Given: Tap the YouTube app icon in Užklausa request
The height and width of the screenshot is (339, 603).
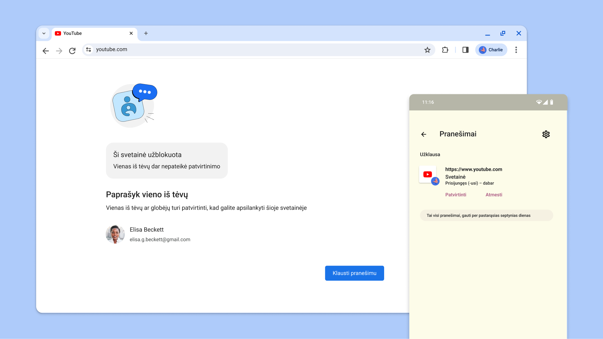Looking at the screenshot, I should click(427, 174).
